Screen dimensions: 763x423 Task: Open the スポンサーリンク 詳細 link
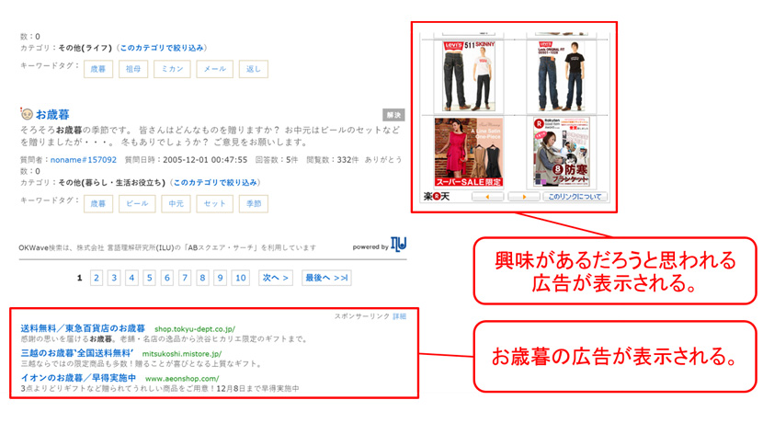click(400, 316)
